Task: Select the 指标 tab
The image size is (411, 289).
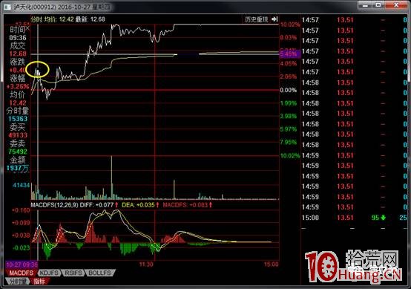Action: 39,282
